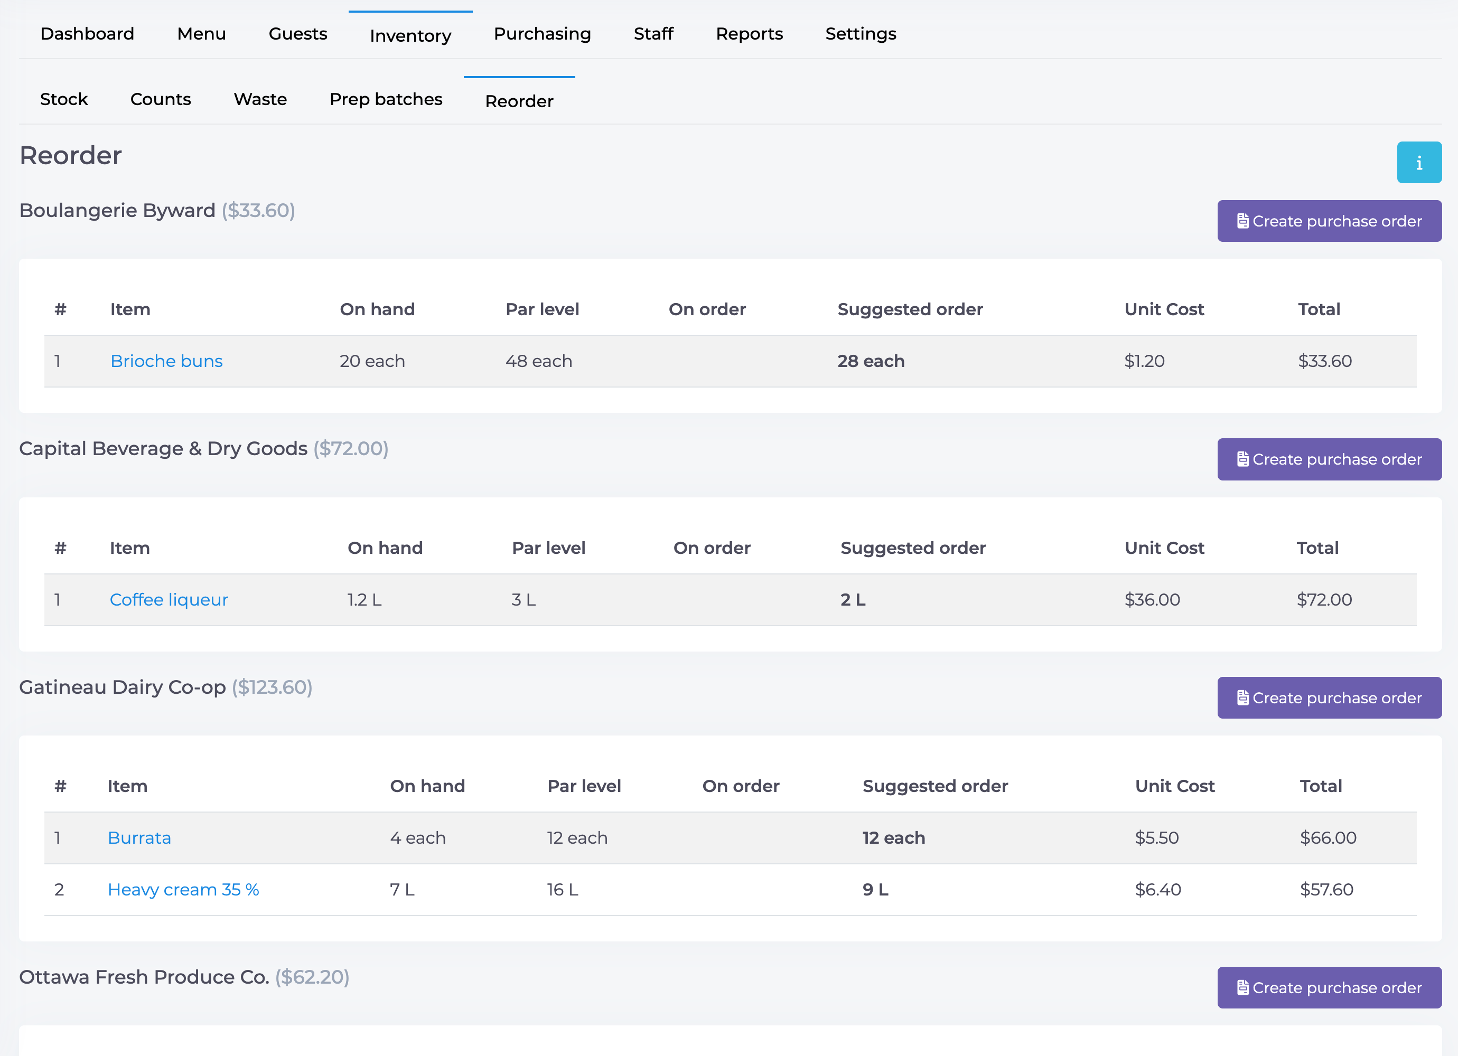
Task: Open the Coffee liqueur item link
Action: point(169,600)
